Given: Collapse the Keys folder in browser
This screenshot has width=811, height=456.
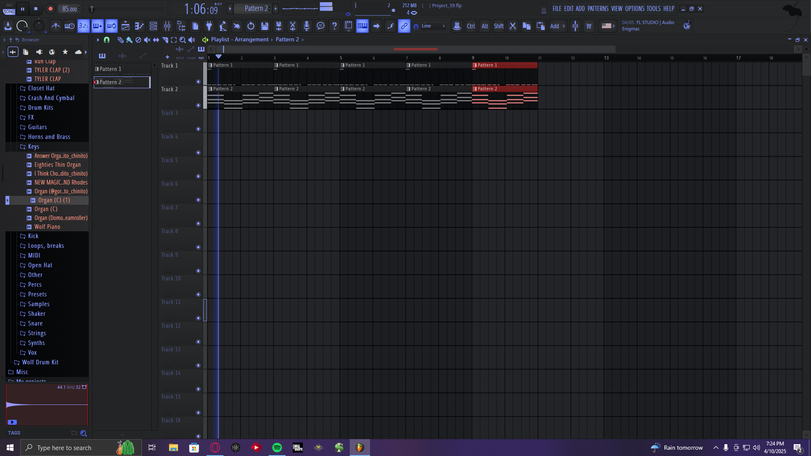Looking at the screenshot, I should (33, 147).
